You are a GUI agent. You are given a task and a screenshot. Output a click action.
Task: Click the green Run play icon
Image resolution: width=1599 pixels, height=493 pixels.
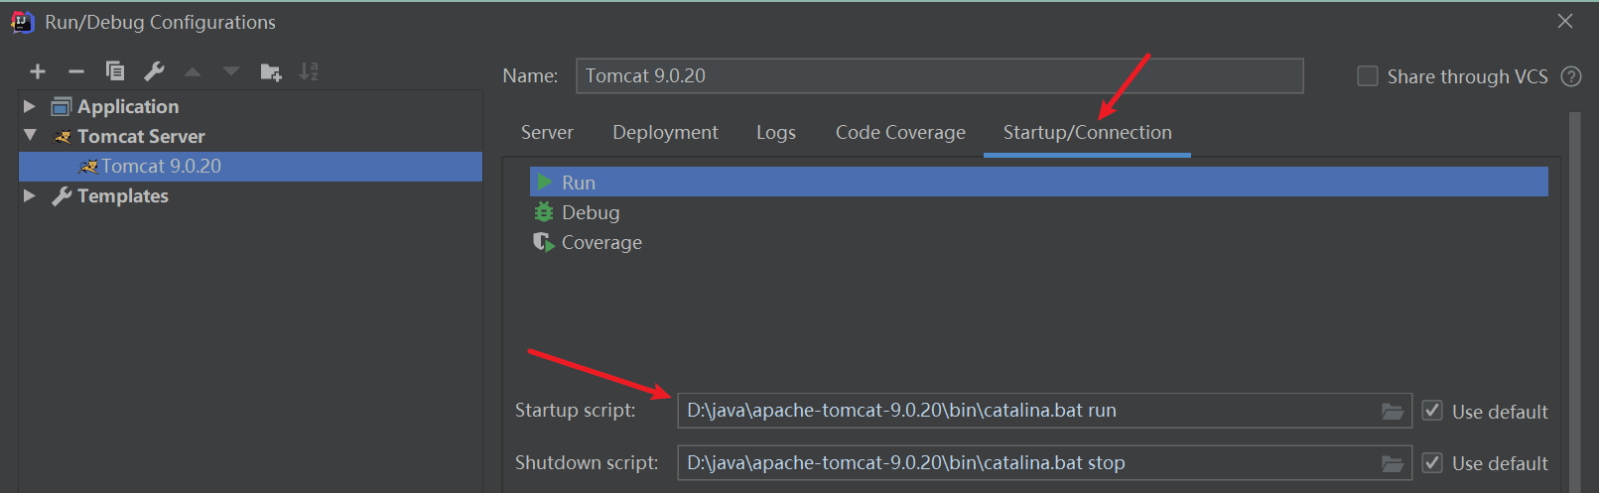(544, 183)
